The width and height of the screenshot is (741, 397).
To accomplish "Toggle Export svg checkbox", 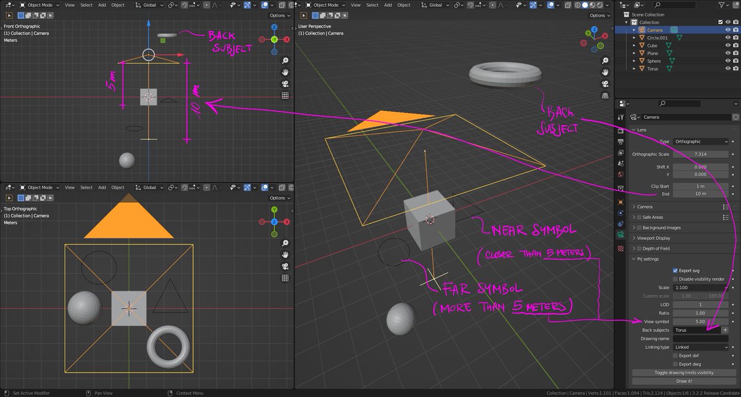I will (x=675, y=270).
